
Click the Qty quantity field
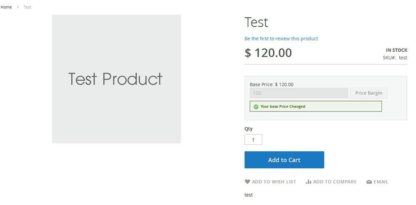tap(253, 140)
